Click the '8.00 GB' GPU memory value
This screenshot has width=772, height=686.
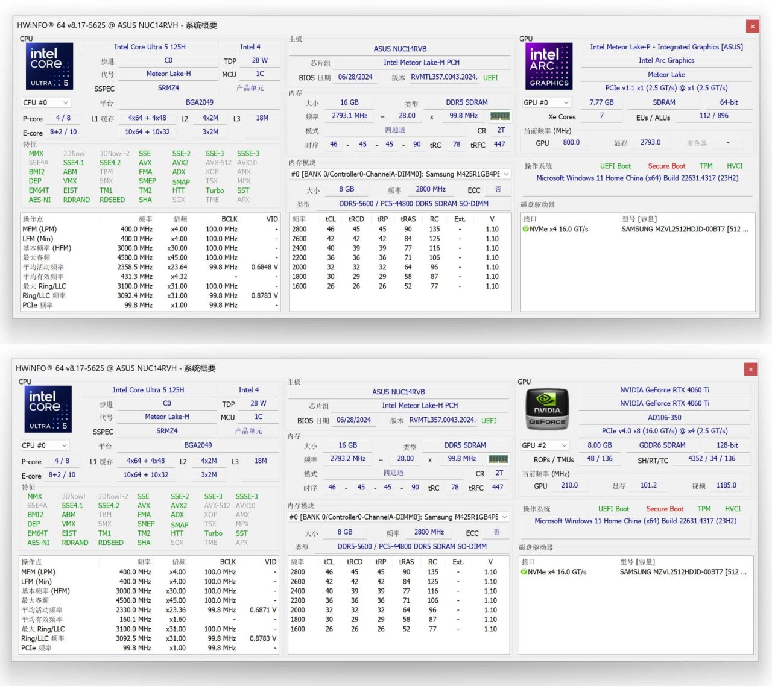[x=600, y=445]
